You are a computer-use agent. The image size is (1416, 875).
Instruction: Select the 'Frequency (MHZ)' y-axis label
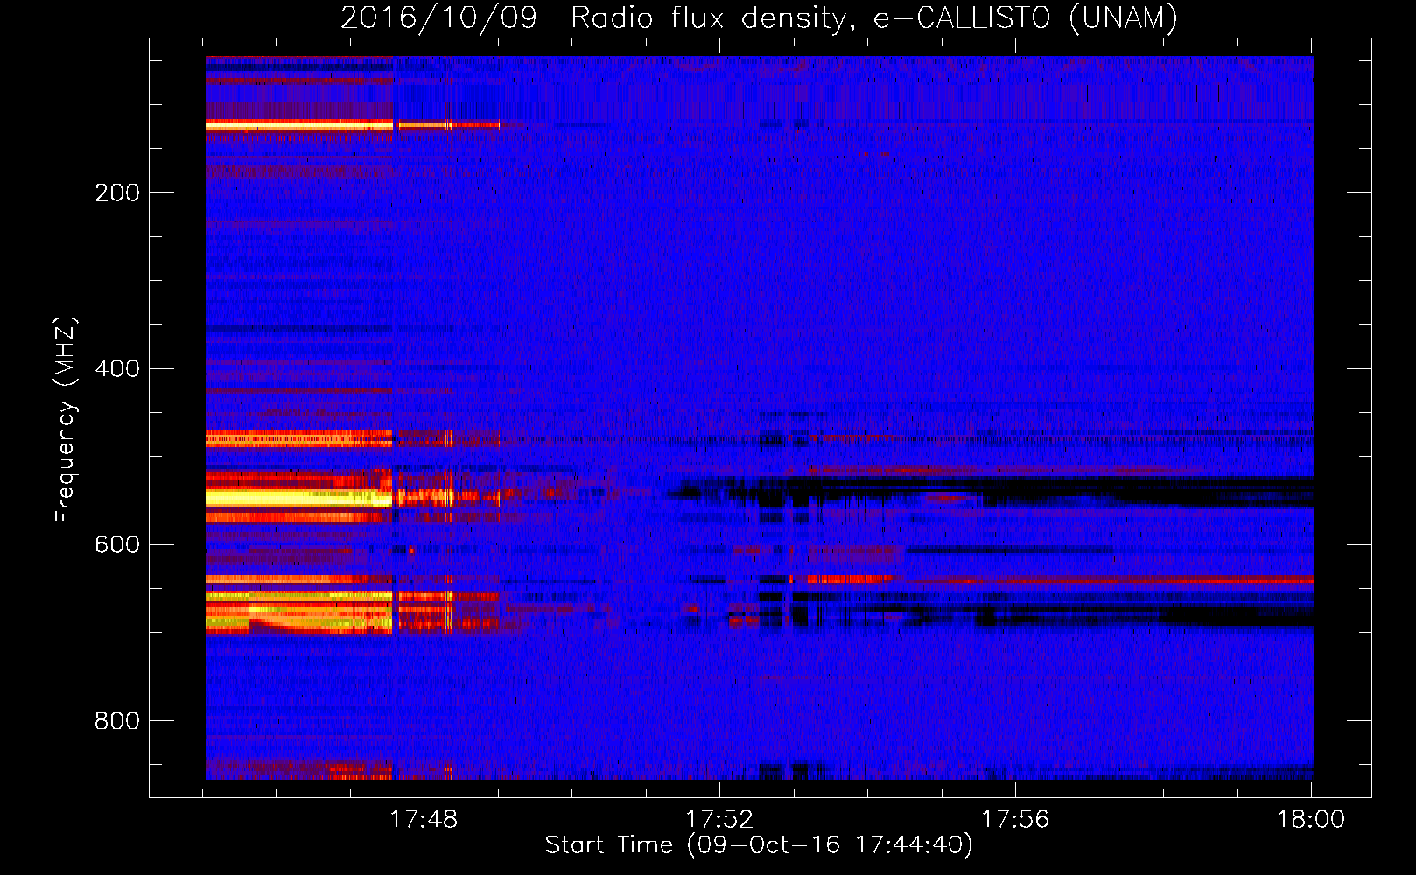click(65, 419)
